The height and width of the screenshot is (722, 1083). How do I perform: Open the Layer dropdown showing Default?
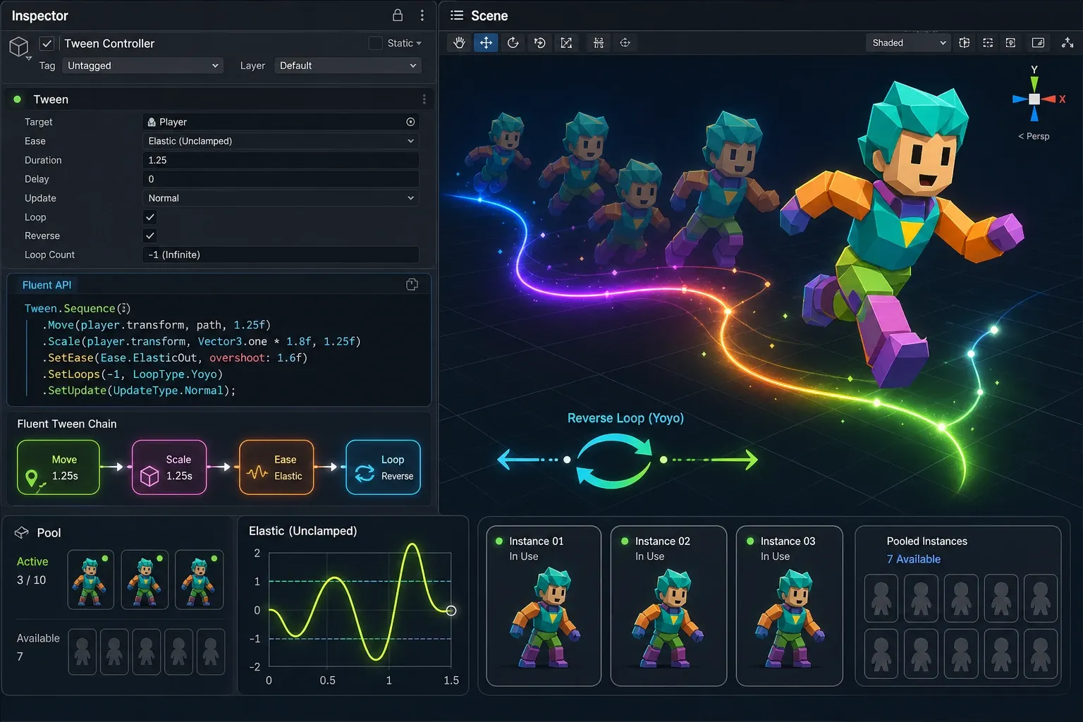pyautogui.click(x=348, y=66)
